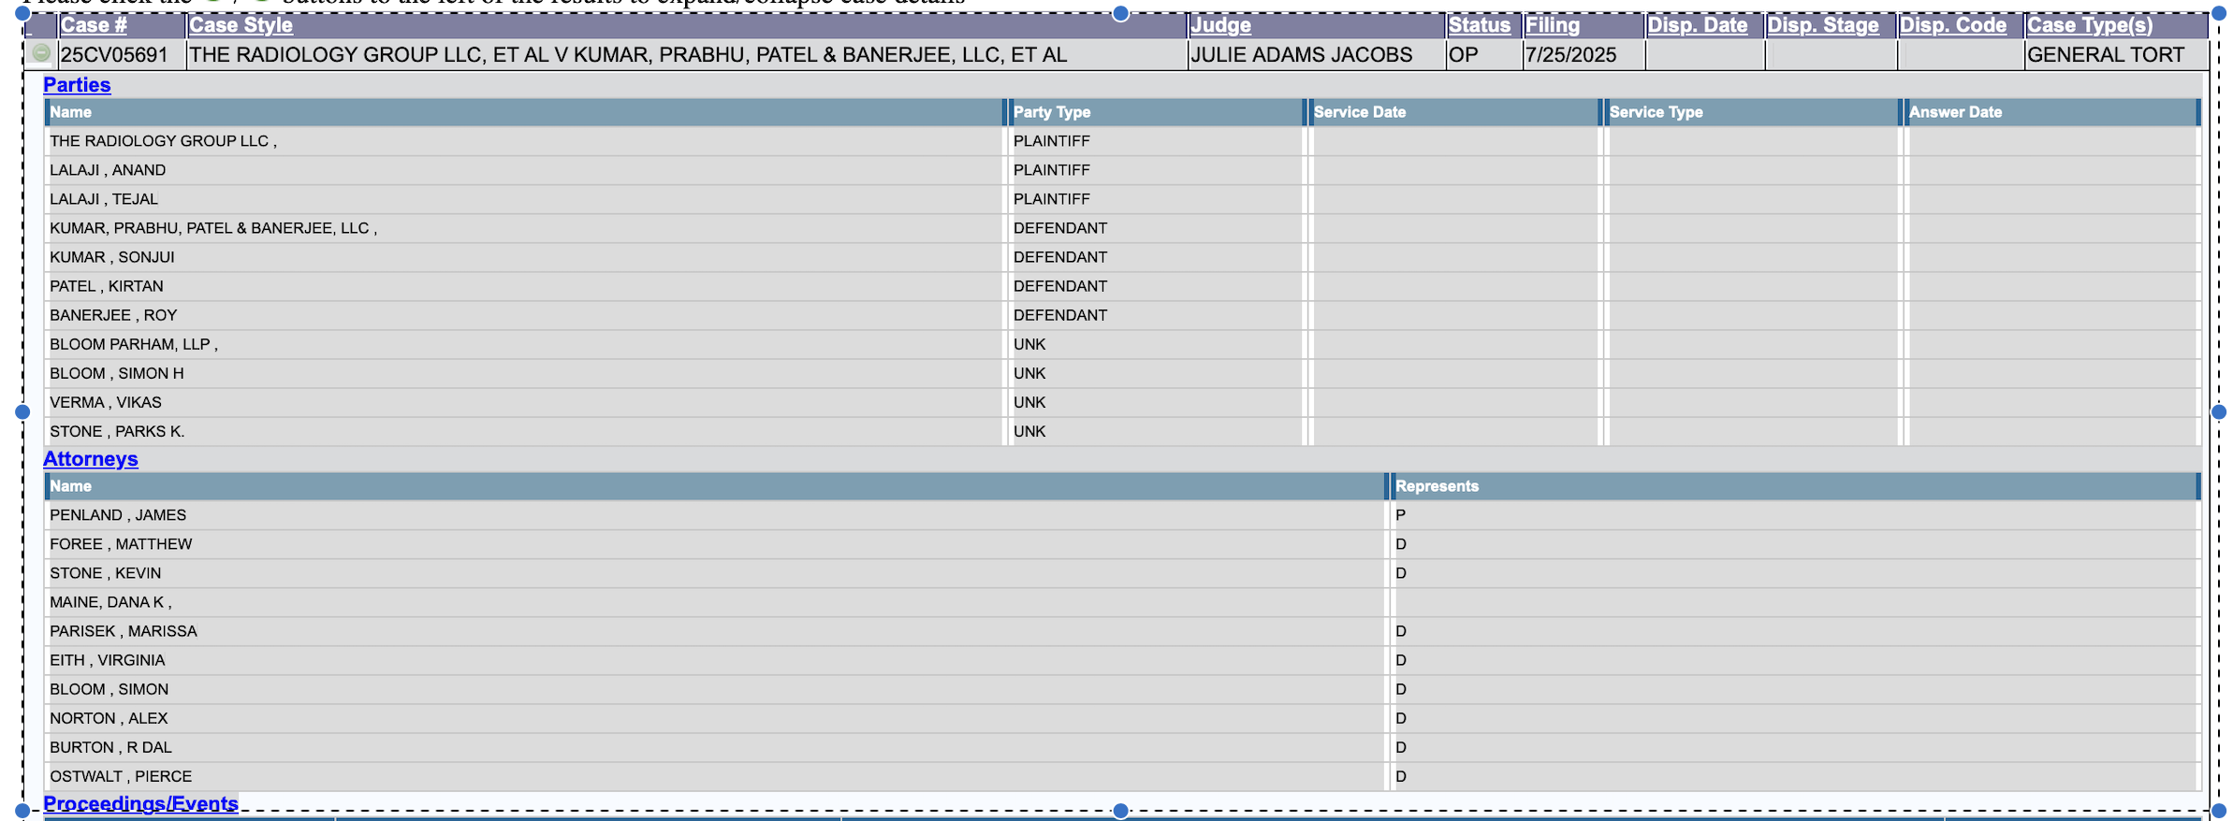This screenshot has width=2233, height=821.
Task: Sort by Status column header
Action: [1480, 25]
